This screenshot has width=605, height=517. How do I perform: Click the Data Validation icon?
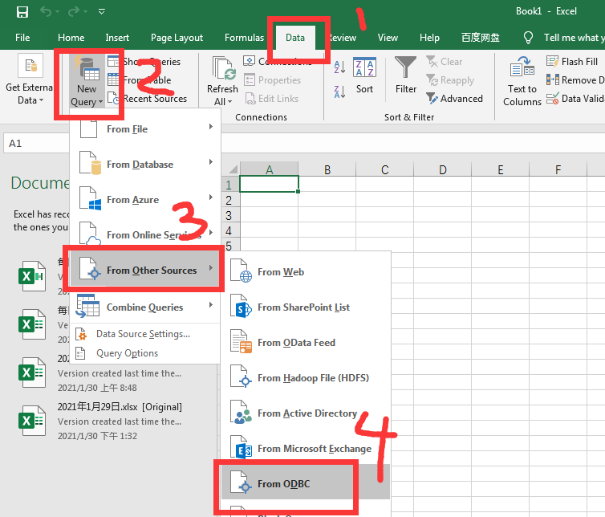553,99
